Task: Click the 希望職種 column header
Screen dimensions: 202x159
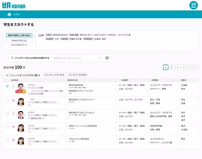Action: click(155, 80)
